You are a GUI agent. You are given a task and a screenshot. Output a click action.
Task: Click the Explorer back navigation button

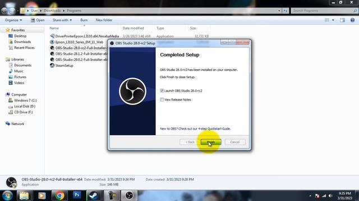(x=4, y=11)
